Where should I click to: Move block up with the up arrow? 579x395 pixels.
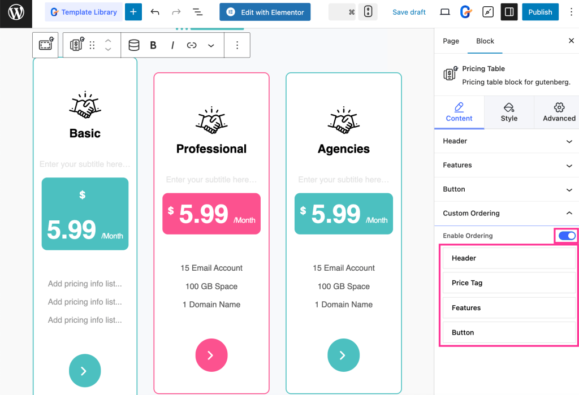(108, 40)
